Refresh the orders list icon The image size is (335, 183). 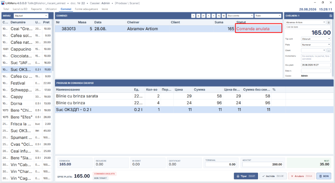click(x=224, y=16)
